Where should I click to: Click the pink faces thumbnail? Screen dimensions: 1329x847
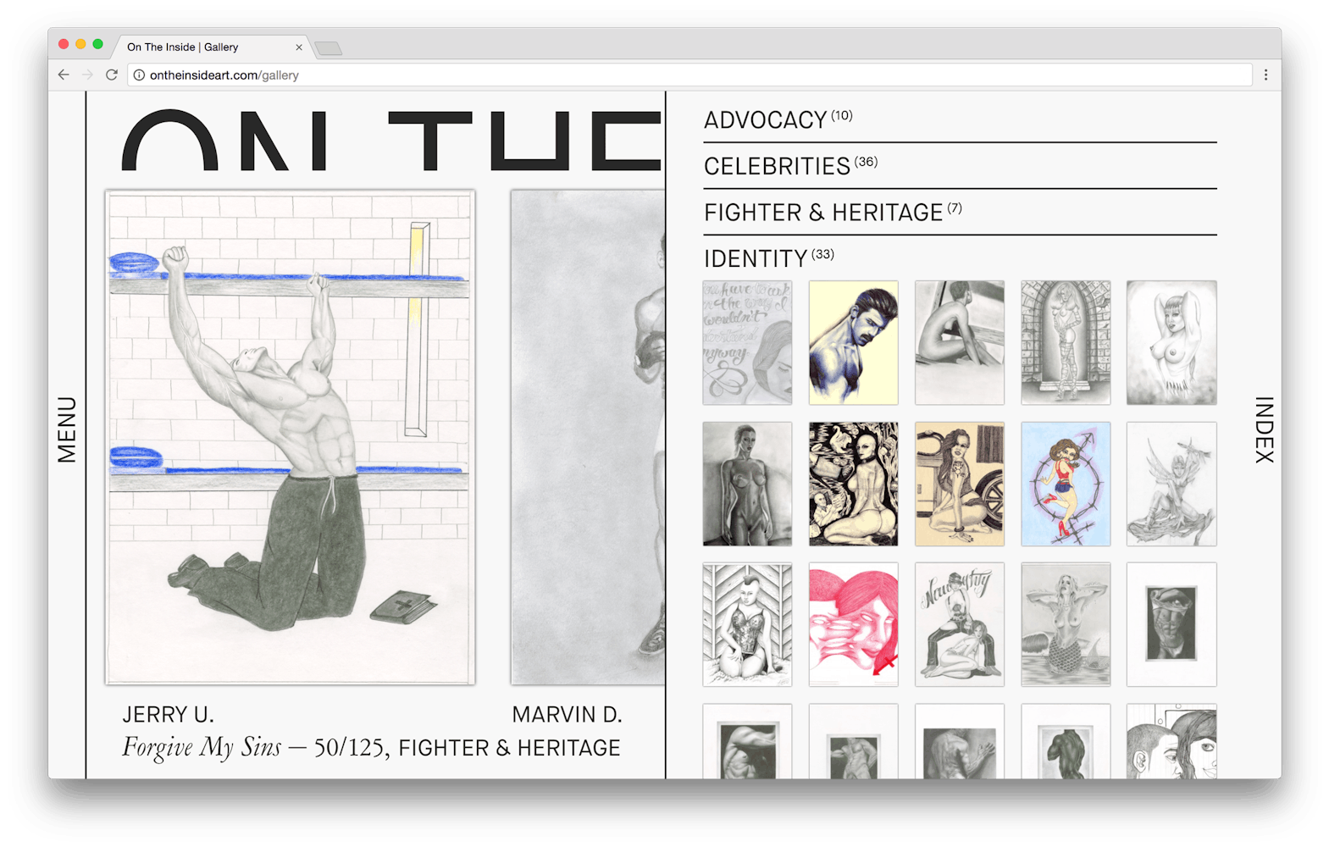click(x=853, y=624)
